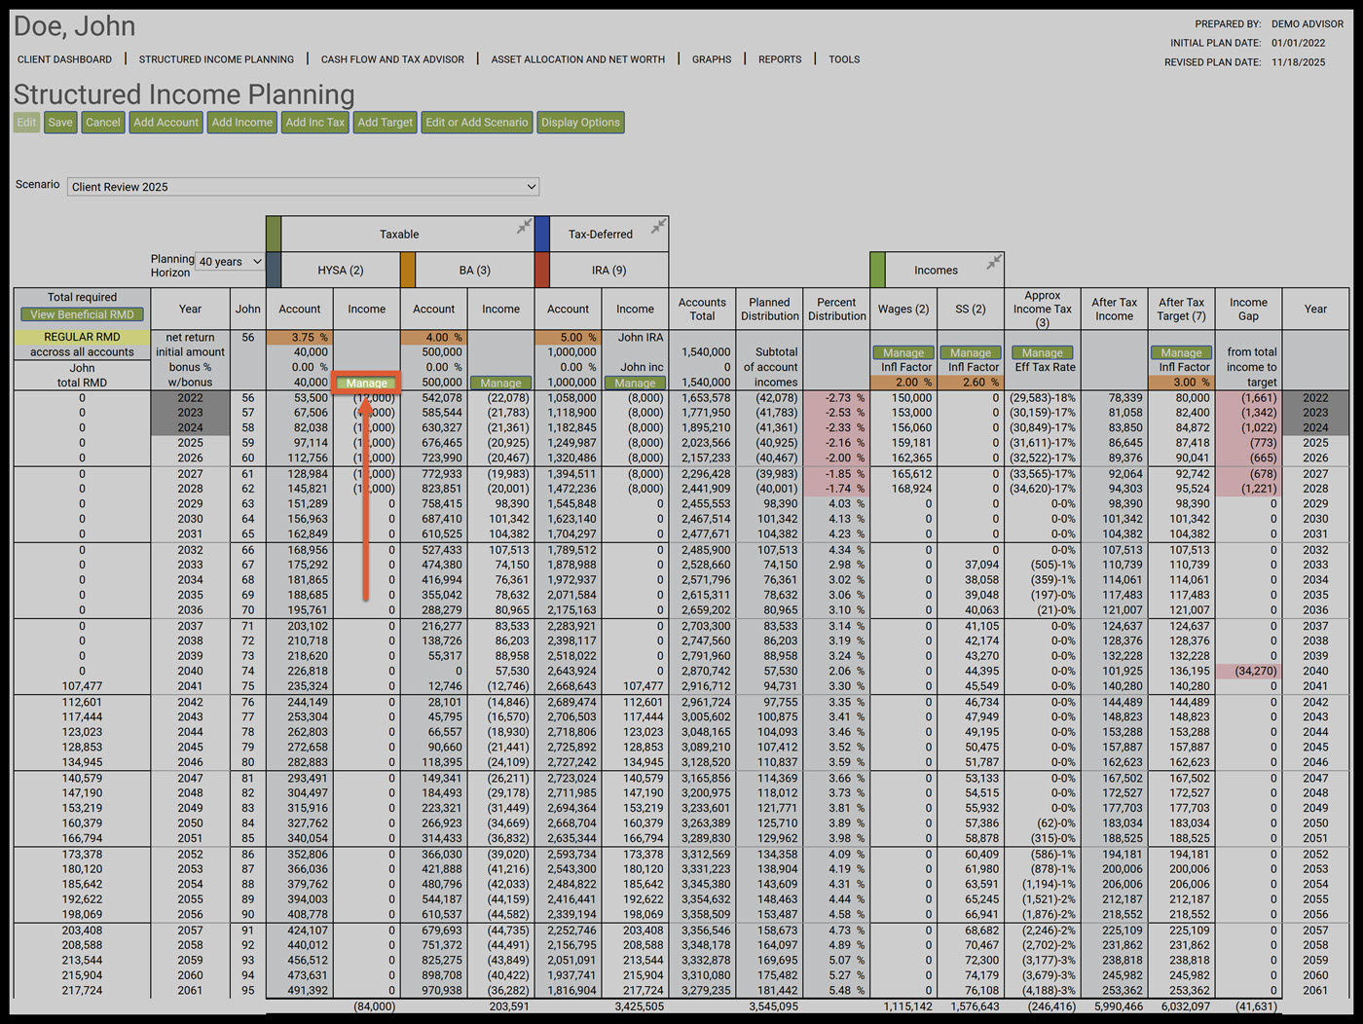
Task: Open the Reports menu
Action: pyautogui.click(x=780, y=59)
